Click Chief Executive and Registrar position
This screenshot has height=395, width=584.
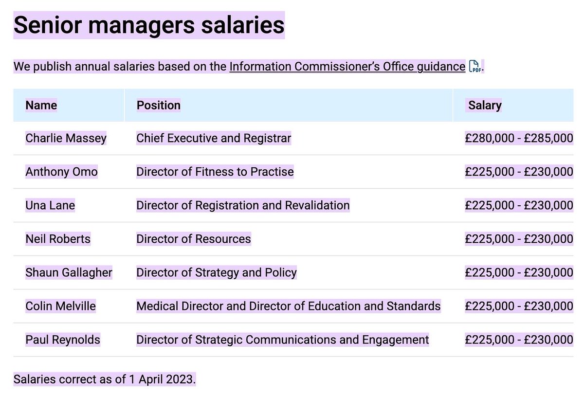point(214,139)
